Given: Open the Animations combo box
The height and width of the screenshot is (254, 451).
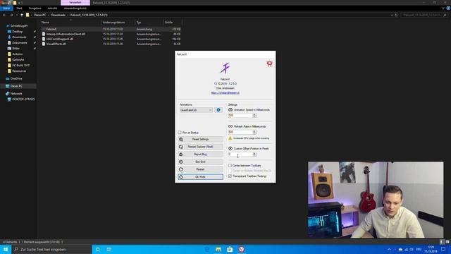Looking at the screenshot, I should [x=196, y=110].
